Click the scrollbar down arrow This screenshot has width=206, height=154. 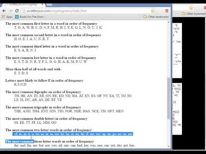click(x=169, y=146)
